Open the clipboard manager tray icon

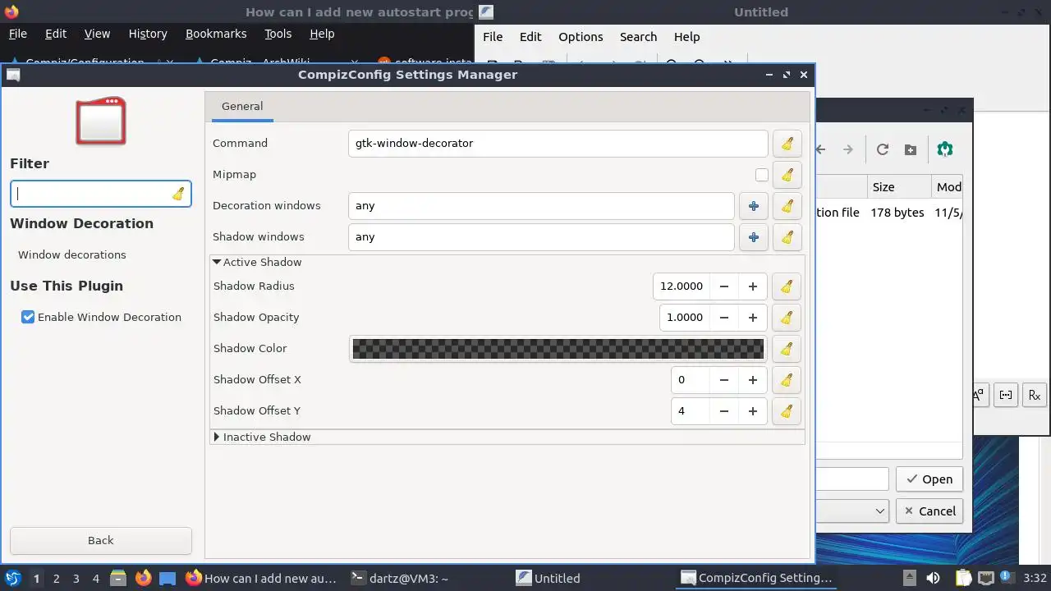pos(963,578)
